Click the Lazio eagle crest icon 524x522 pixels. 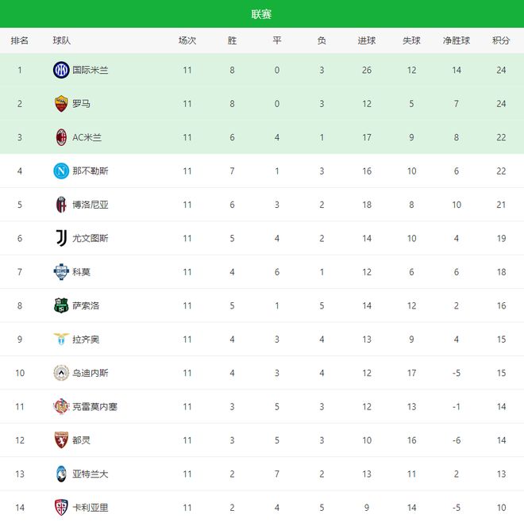[61, 340]
